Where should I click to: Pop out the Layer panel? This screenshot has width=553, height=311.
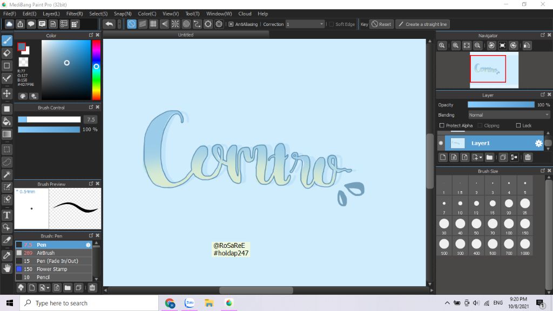(542, 94)
